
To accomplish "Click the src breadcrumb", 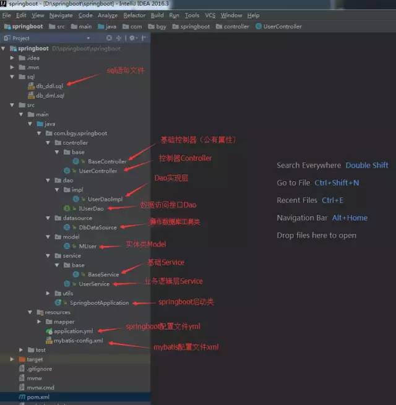I will 57,27.
